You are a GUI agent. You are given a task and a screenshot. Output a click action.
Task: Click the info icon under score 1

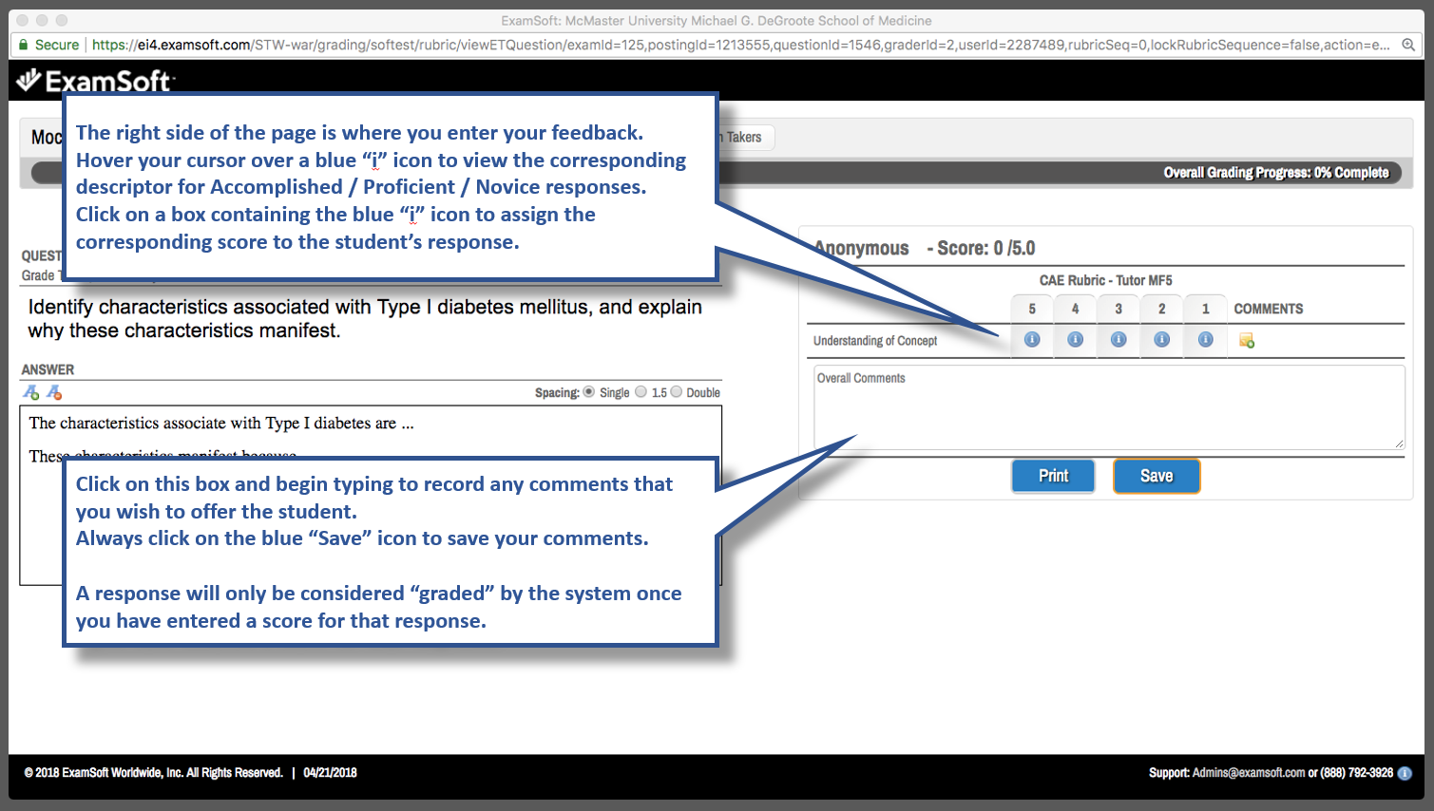point(1205,340)
